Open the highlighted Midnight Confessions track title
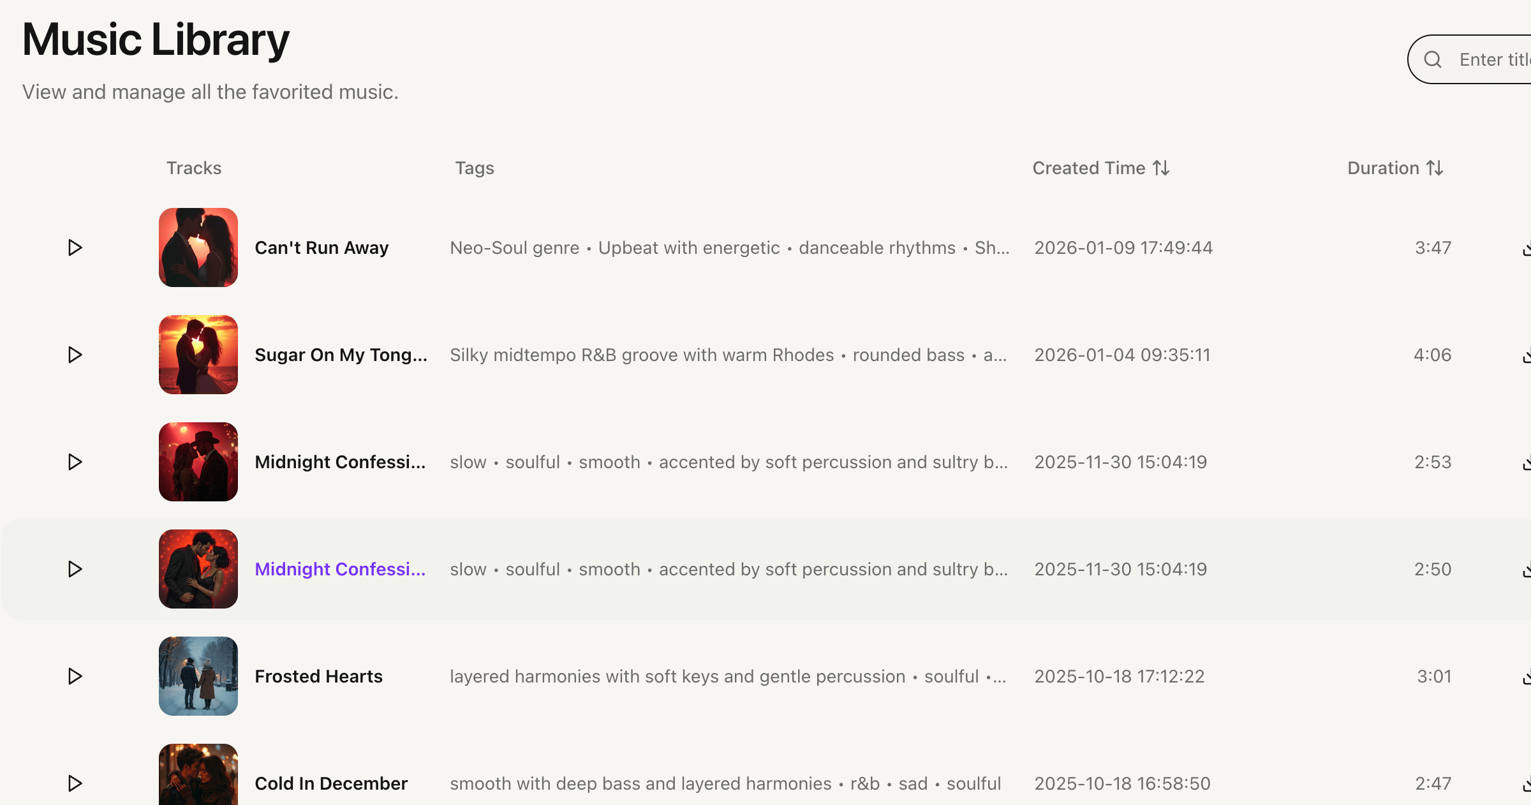Viewport: 1531px width, 805px height. pyautogui.click(x=340, y=569)
